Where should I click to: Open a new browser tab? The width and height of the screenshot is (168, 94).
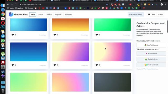point(160,1)
